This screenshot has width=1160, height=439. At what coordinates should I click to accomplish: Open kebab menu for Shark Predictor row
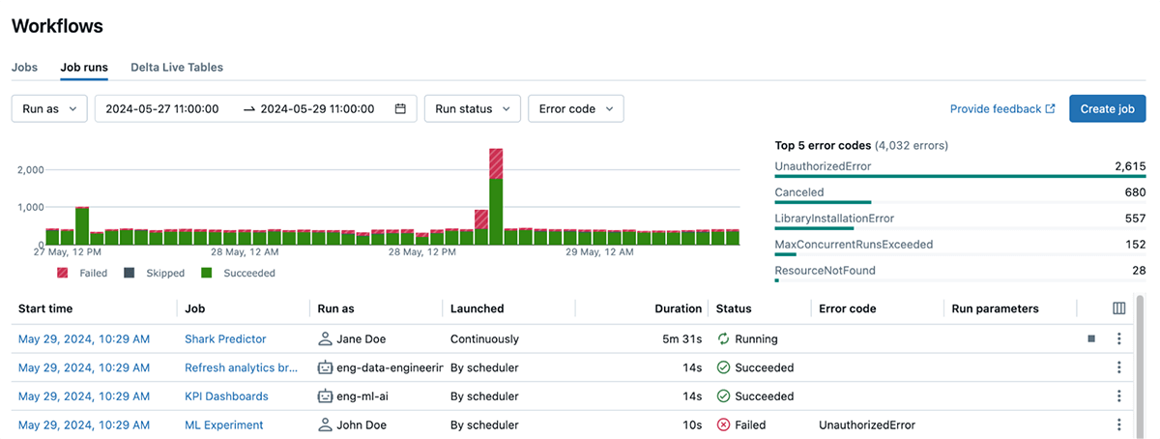[x=1119, y=339]
